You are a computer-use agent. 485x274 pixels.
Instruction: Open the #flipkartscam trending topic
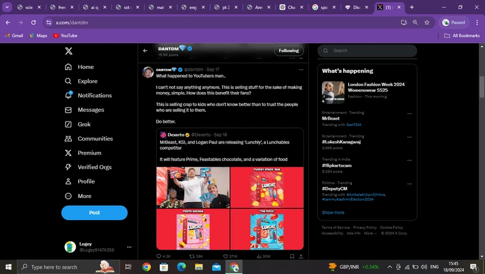[x=337, y=165]
